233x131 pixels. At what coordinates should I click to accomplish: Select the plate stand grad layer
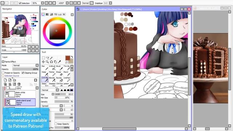pyautogui.click(x=20, y=102)
